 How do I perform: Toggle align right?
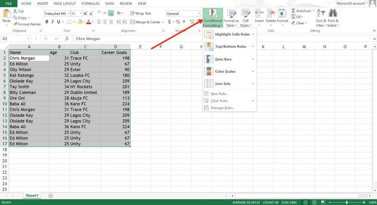point(111,22)
